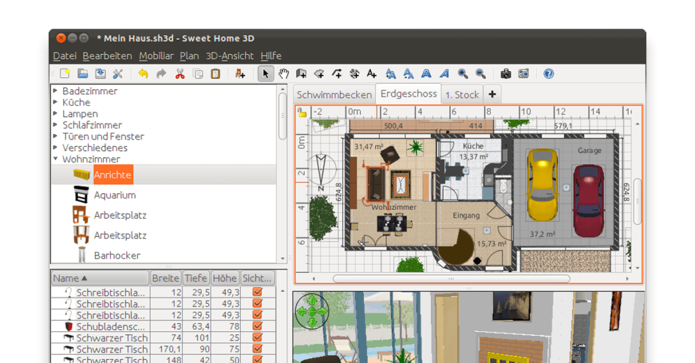Click the plan horizontal scrollbar thumb

point(451,278)
